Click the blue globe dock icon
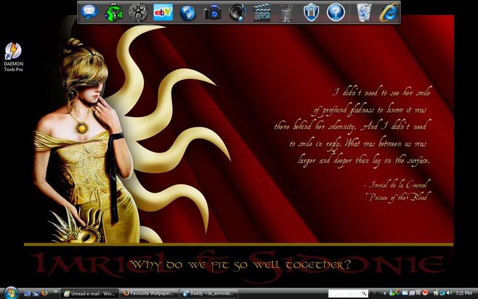Image resolution: width=478 pixels, height=299 pixels. point(188,13)
